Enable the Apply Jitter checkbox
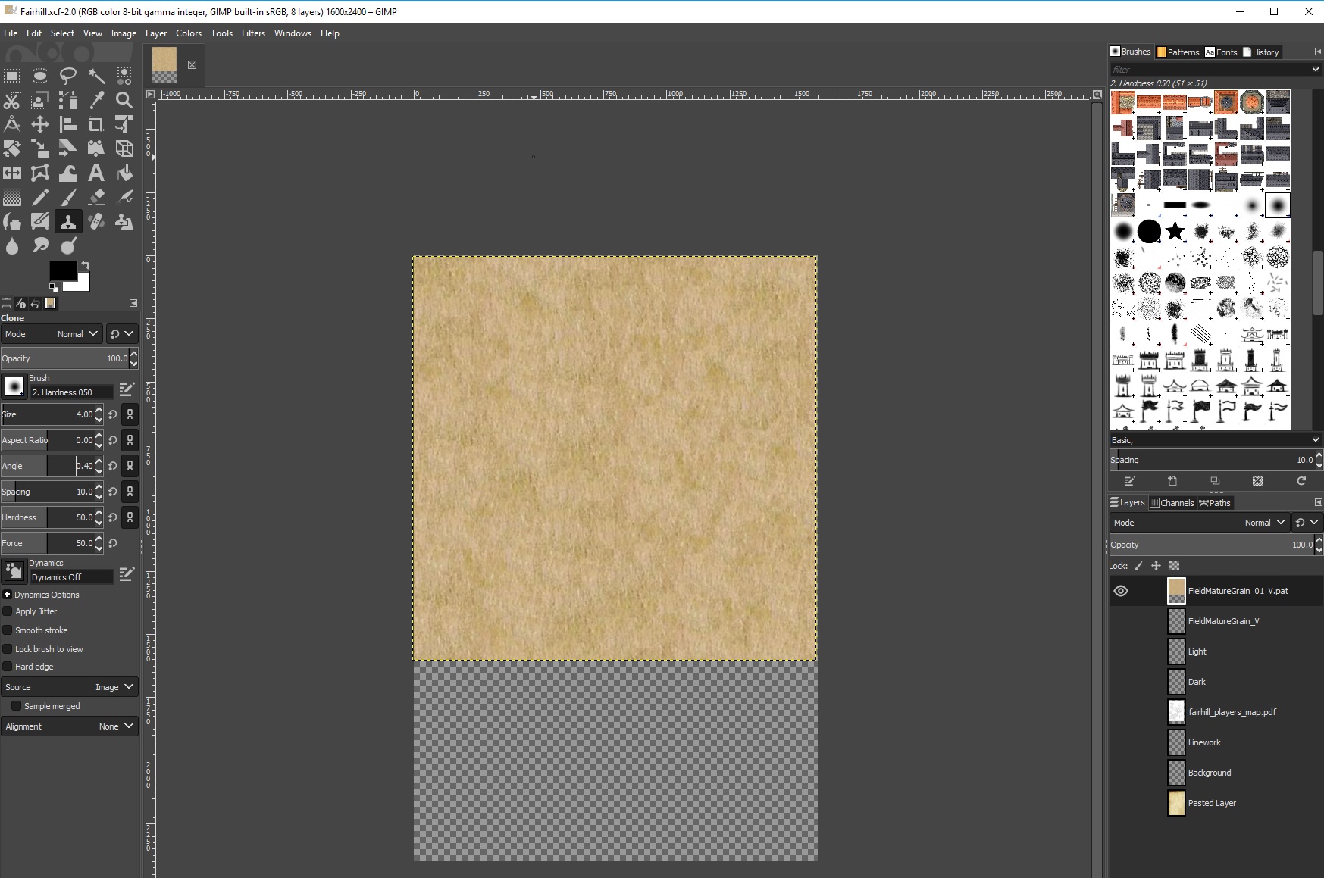1324x878 pixels. tap(8, 611)
